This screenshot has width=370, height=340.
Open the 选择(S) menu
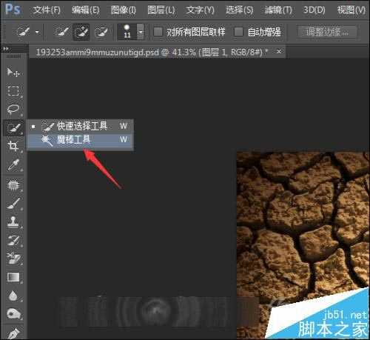pyautogui.click(x=239, y=10)
